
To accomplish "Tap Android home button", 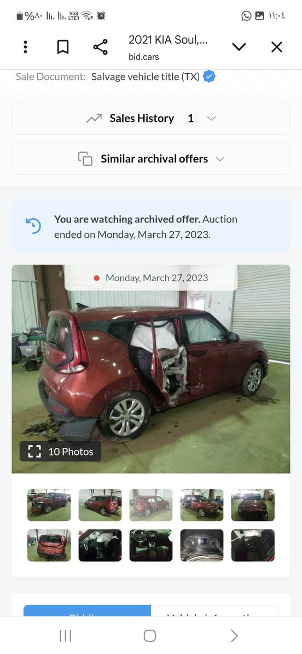I will (150, 635).
